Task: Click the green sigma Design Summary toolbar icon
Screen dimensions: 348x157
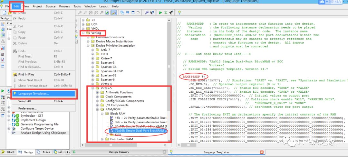Action: [166, 13]
